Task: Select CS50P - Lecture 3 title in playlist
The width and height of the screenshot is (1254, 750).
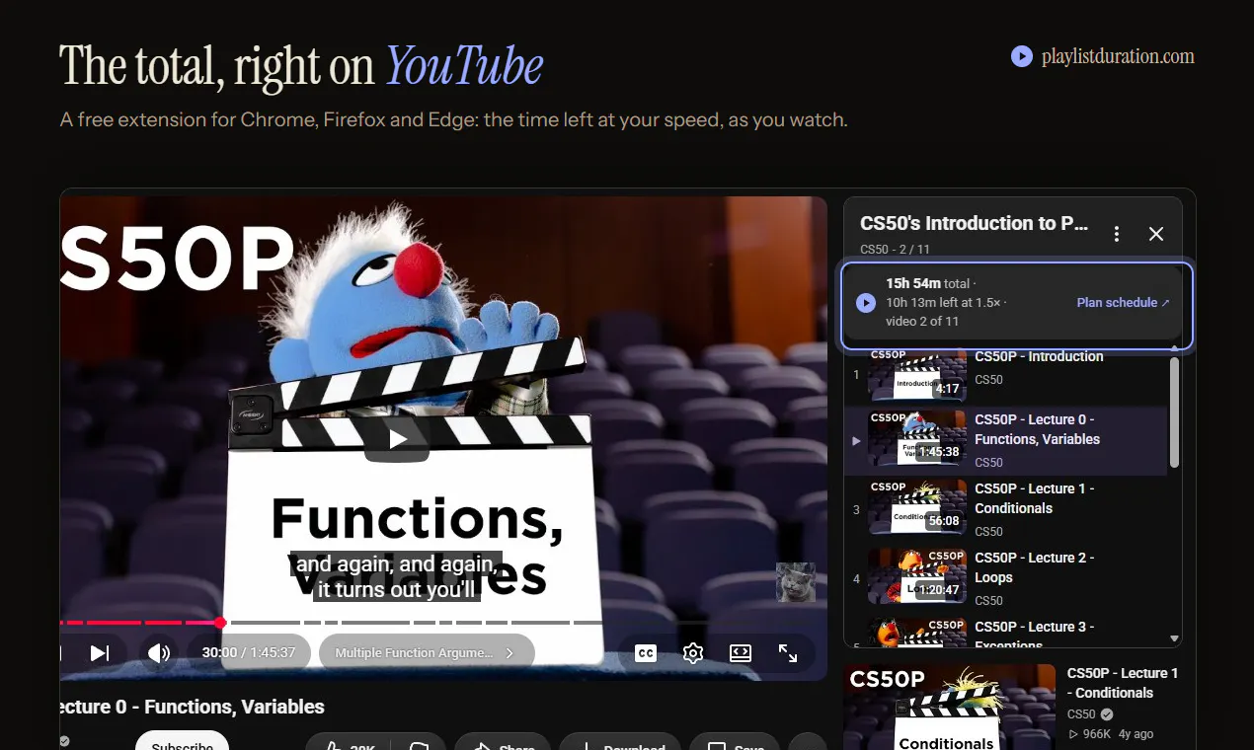Action: click(1034, 635)
